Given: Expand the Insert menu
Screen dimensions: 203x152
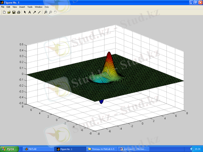Looking at the screenshot, I should [22, 7].
